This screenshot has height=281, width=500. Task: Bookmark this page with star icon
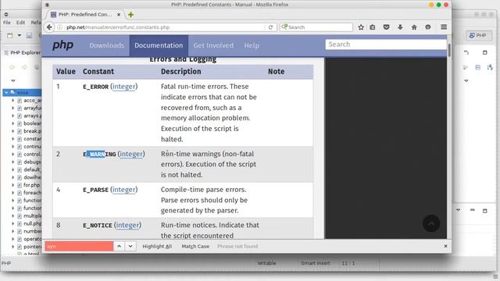(x=361, y=27)
